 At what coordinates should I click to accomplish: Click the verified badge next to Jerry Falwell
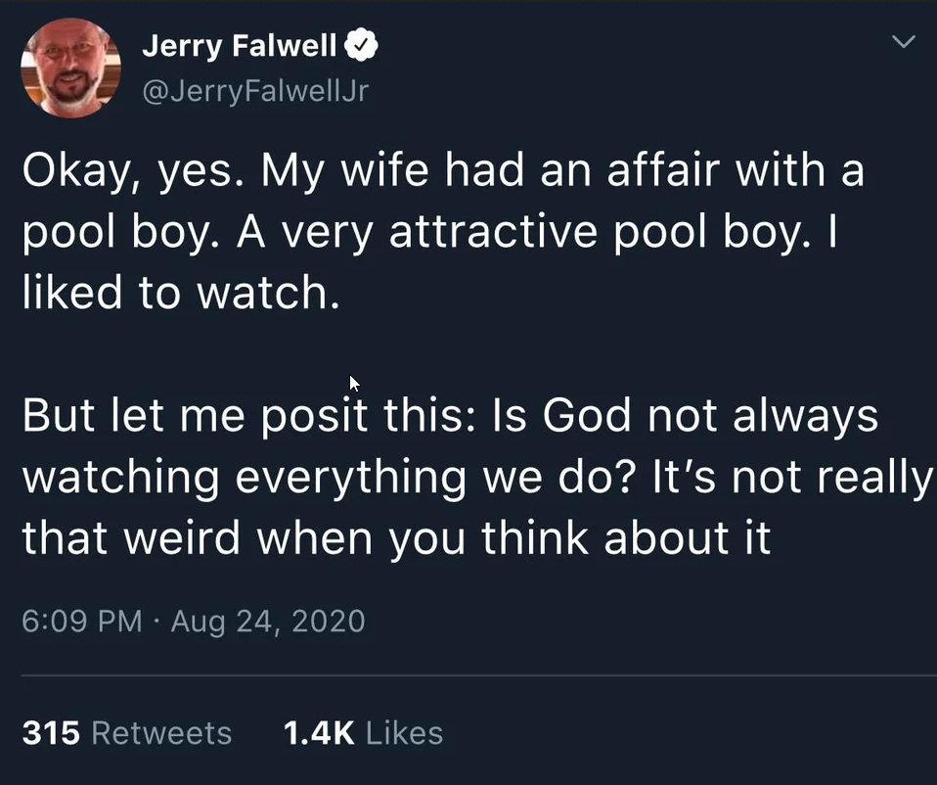[x=362, y=43]
